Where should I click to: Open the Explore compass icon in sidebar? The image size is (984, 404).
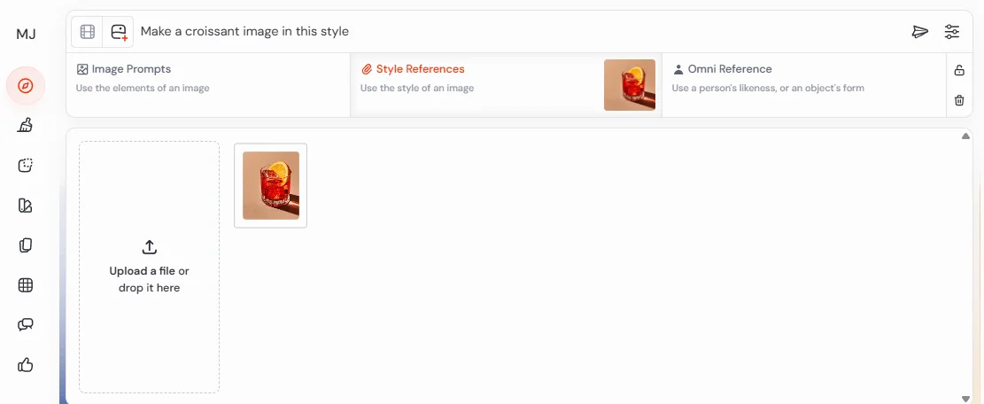coord(25,86)
